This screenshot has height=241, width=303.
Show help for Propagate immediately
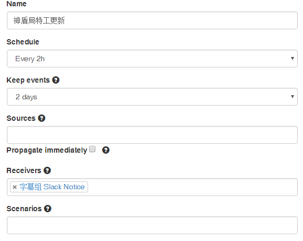point(106,150)
